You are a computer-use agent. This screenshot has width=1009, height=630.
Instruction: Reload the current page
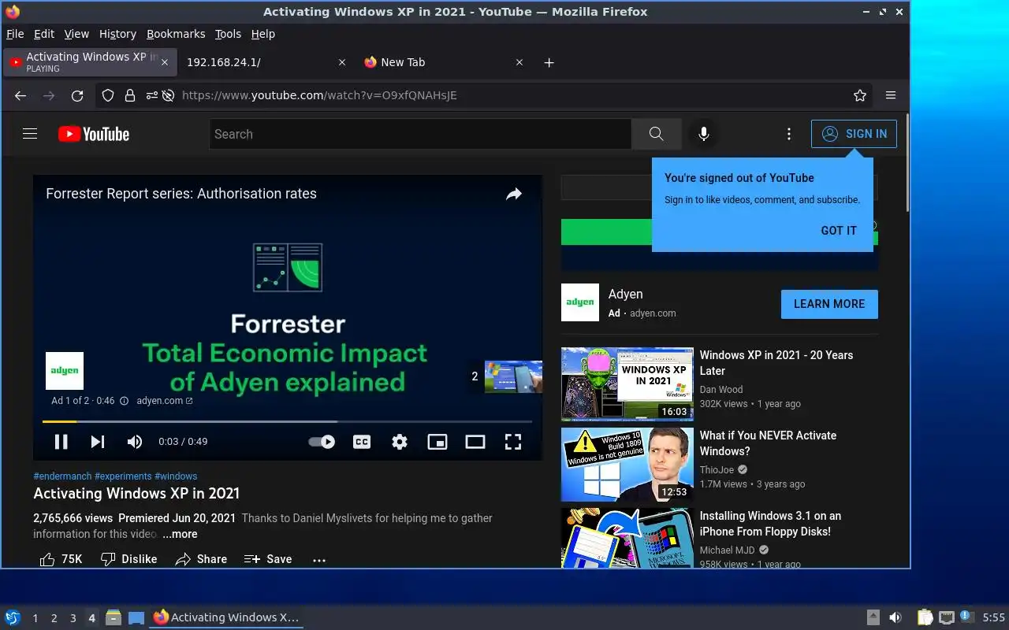(77, 95)
